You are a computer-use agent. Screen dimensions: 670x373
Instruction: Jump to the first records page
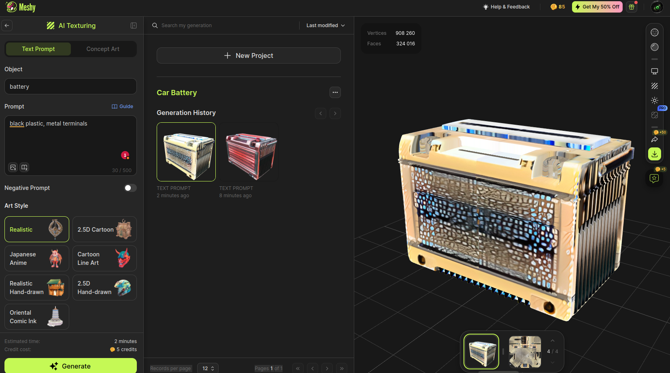[298, 369]
